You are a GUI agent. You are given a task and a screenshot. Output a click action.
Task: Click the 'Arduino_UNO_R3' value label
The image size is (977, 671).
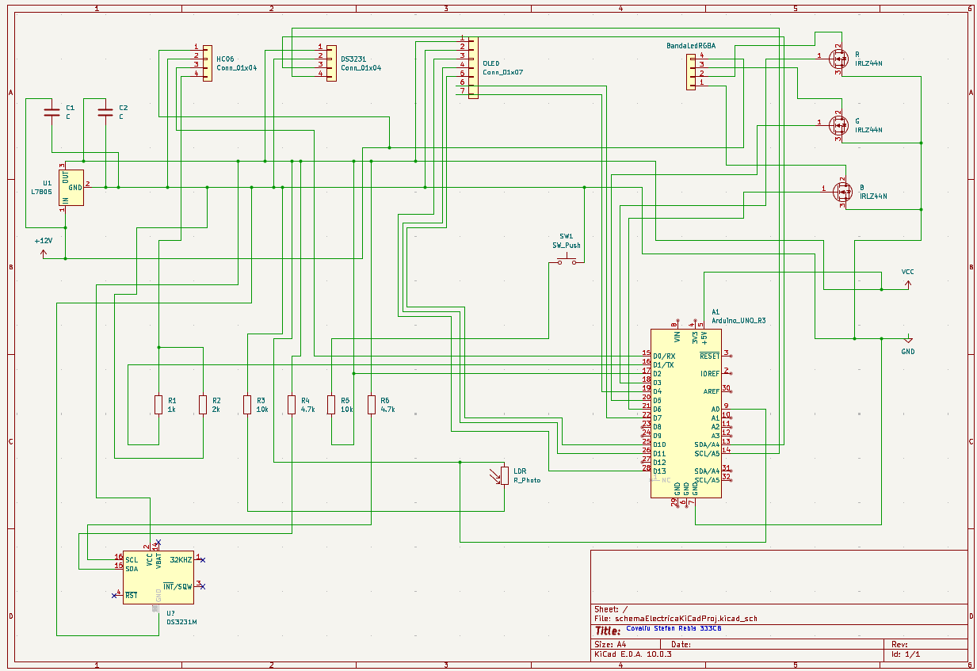[738, 321]
